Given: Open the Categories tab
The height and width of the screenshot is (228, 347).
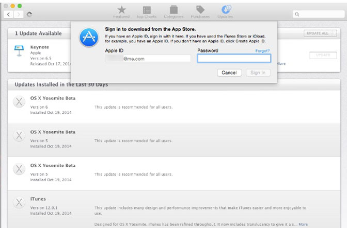Looking at the screenshot, I should (174, 12).
